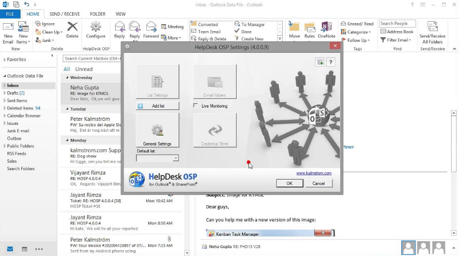The height and width of the screenshot is (256, 459).
Task: Select the RSS Feeds folder
Action: [x=16, y=153]
